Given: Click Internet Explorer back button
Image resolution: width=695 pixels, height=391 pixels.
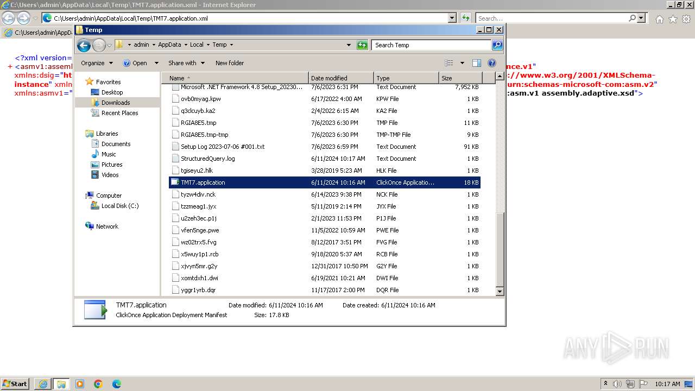Looking at the screenshot, I should click(x=9, y=18).
